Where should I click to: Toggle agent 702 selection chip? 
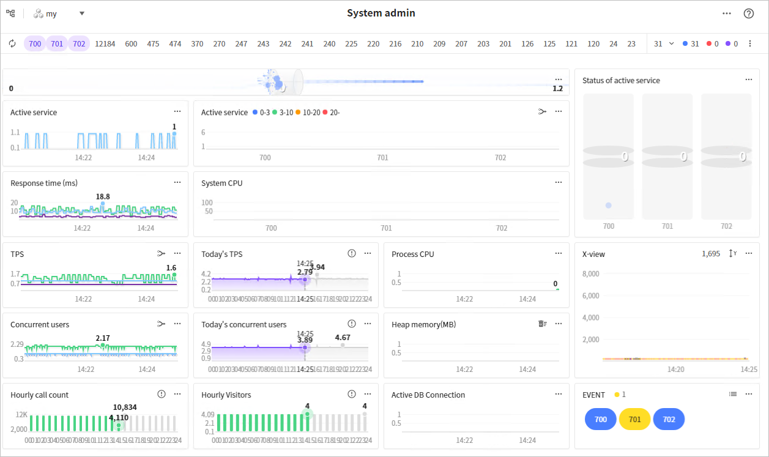(x=79, y=43)
